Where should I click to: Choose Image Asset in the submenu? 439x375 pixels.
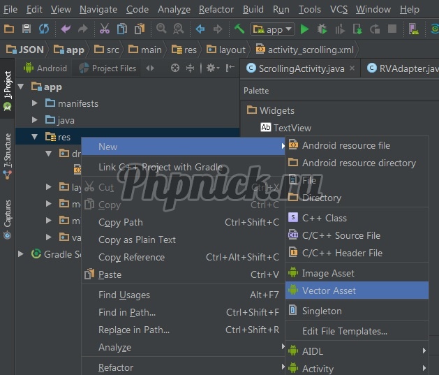tap(328, 273)
